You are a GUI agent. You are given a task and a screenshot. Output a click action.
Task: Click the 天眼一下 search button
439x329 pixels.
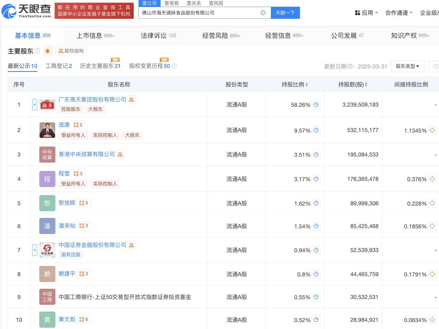pyautogui.click(x=285, y=13)
